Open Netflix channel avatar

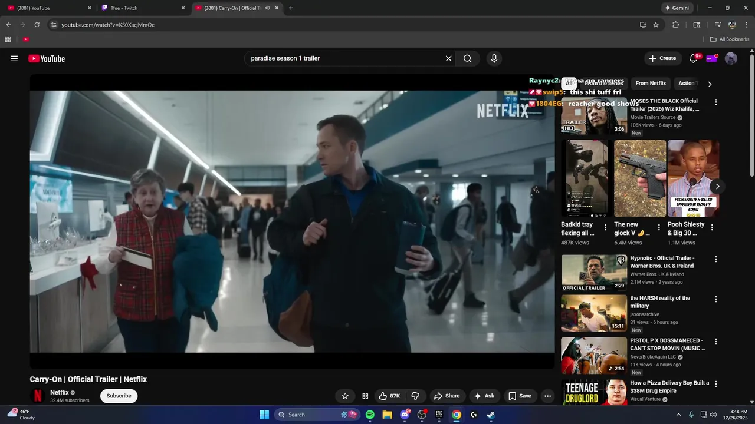(37, 396)
